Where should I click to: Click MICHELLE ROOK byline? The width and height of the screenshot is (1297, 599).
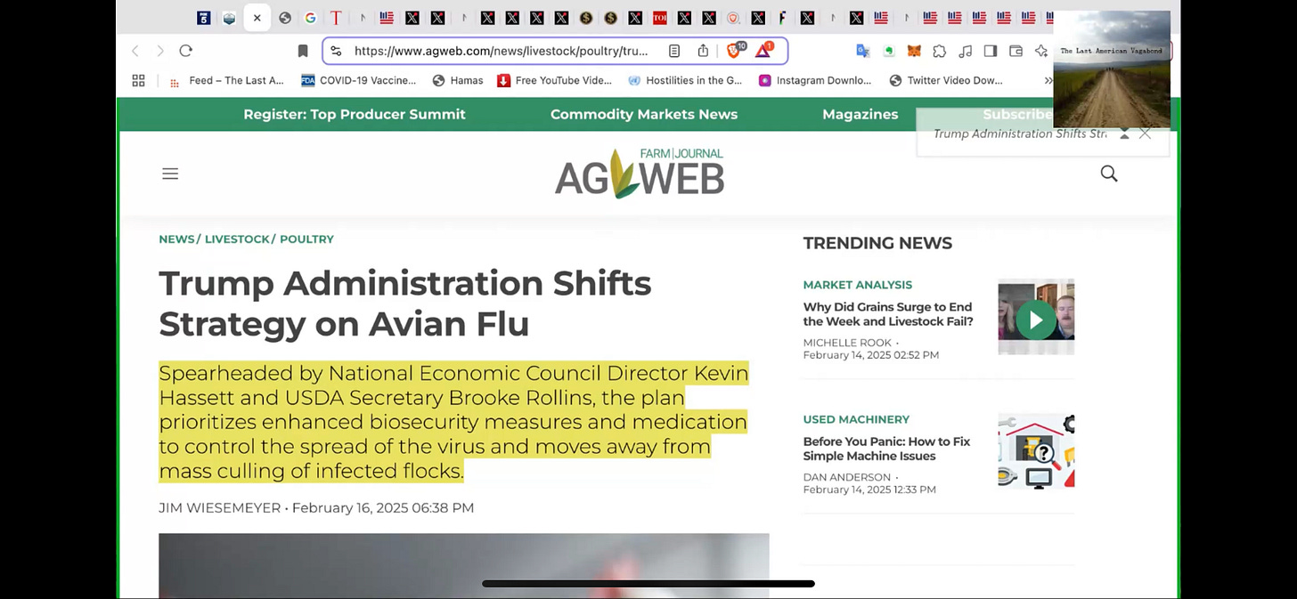847,343
